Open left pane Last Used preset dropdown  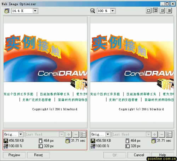coord(62,134)
